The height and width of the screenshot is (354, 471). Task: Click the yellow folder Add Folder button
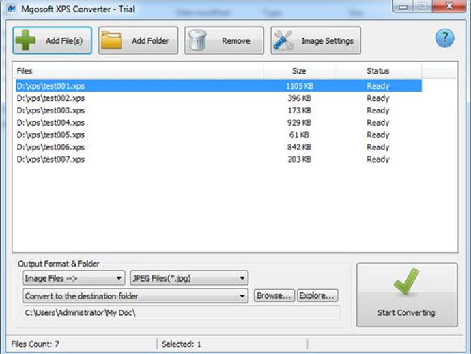click(x=138, y=40)
